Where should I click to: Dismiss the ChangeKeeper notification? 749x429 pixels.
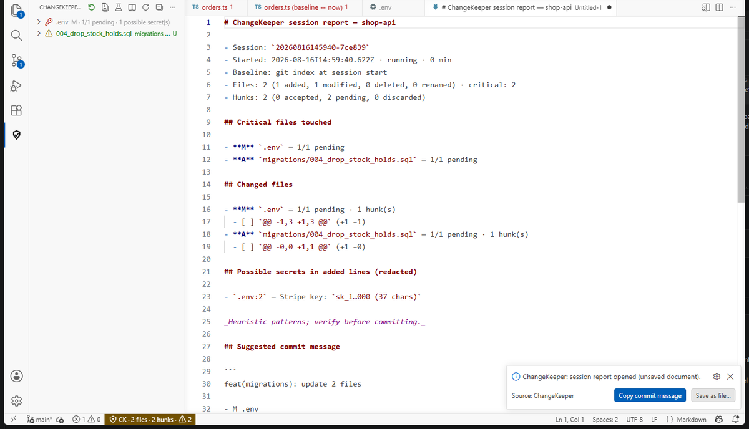[730, 377]
